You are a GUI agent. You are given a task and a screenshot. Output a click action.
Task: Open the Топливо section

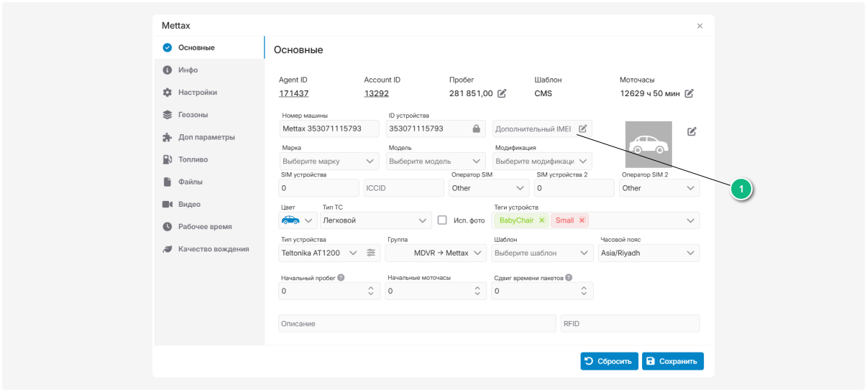pyautogui.click(x=193, y=159)
